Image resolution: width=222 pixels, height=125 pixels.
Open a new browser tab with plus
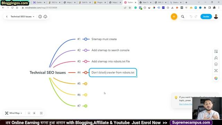pyautogui.click(x=186, y=2)
